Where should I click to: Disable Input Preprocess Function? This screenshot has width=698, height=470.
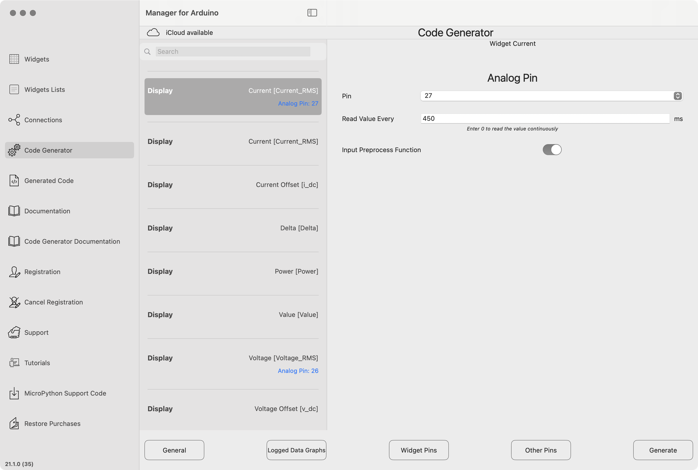[x=551, y=150]
